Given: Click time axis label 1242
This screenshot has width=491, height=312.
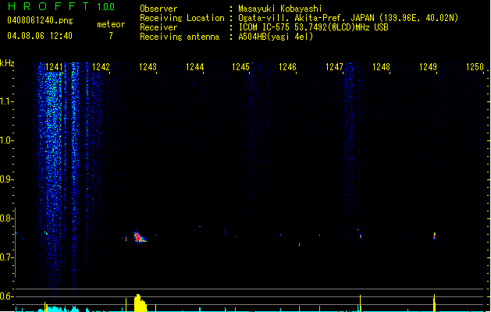Looking at the screenshot, I should 101,67.
